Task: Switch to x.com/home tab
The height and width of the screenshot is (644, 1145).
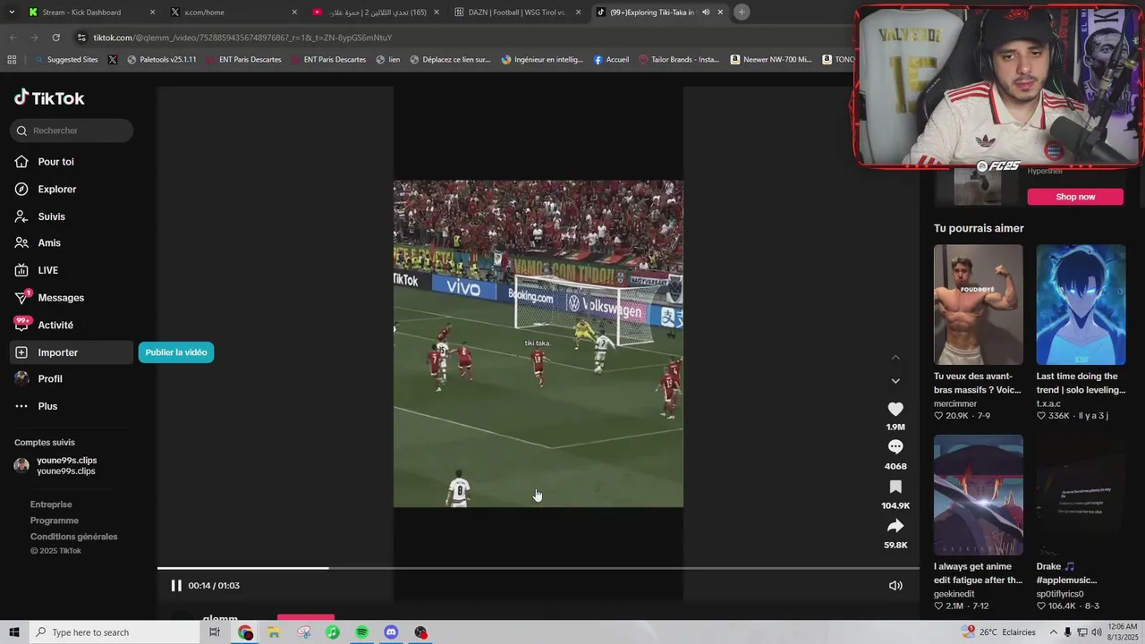Action: click(x=233, y=13)
